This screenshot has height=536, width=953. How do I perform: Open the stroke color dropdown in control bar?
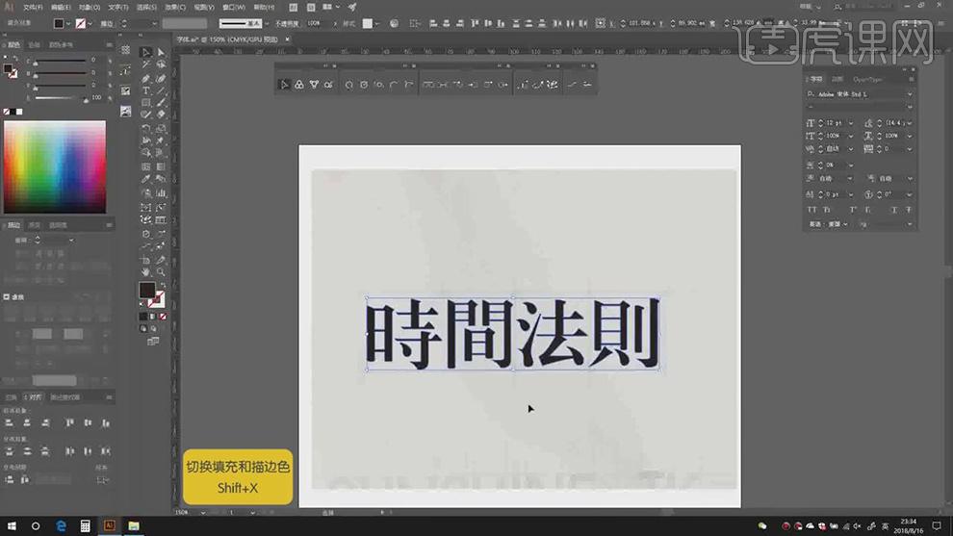(90, 24)
